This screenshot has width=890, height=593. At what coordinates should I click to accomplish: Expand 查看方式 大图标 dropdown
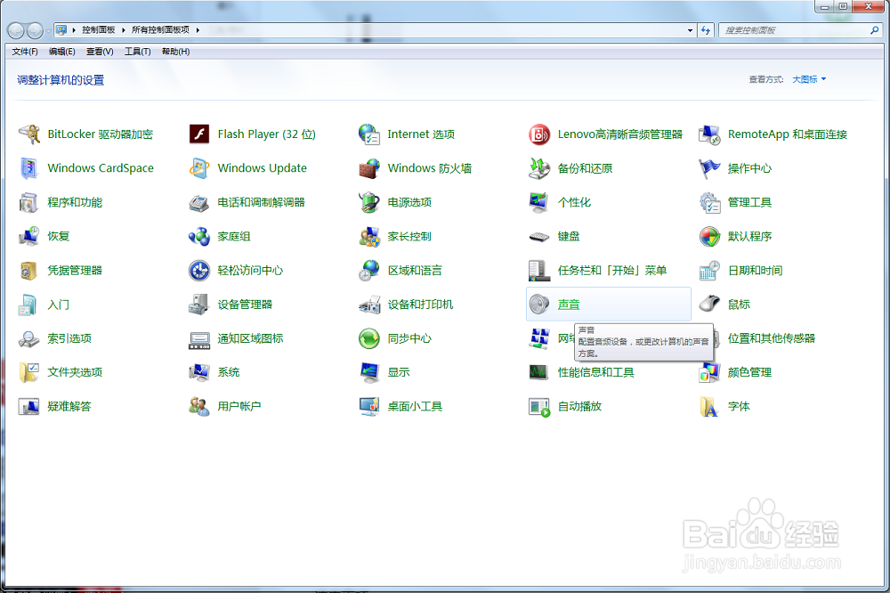coord(809,79)
